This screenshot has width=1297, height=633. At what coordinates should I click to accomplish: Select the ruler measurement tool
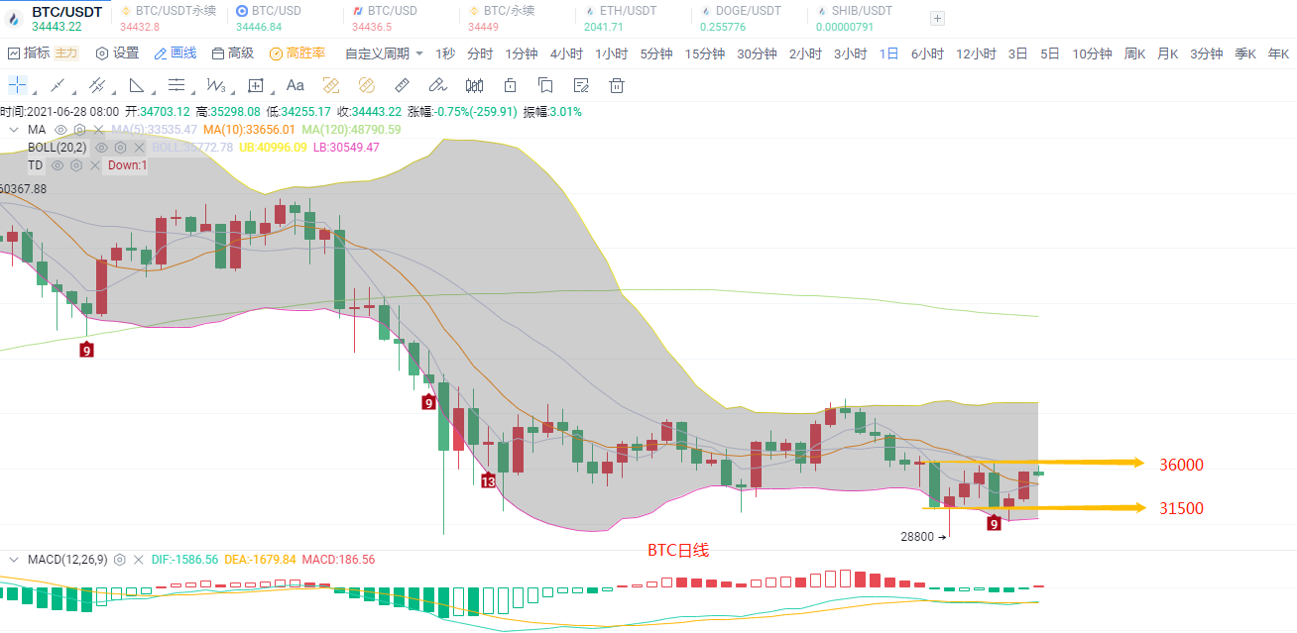pos(403,86)
